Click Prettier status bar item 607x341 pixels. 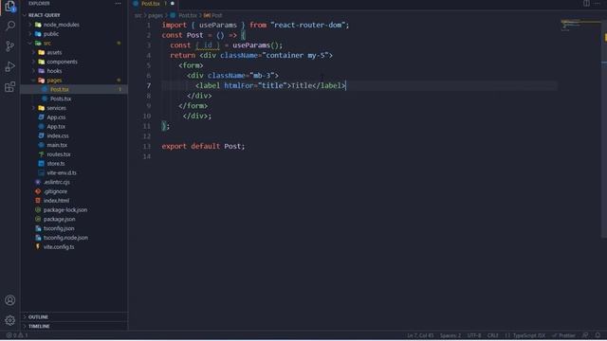click(x=564, y=335)
